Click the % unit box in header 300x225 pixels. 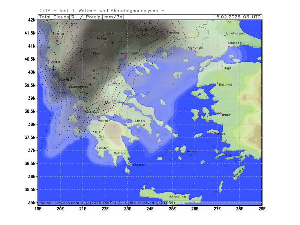pyautogui.click(x=73, y=17)
